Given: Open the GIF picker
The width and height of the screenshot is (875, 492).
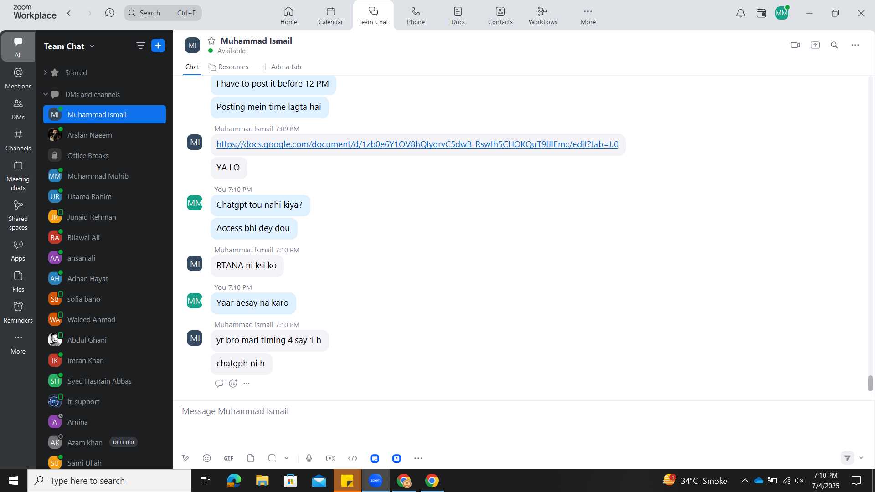Looking at the screenshot, I should [x=229, y=458].
